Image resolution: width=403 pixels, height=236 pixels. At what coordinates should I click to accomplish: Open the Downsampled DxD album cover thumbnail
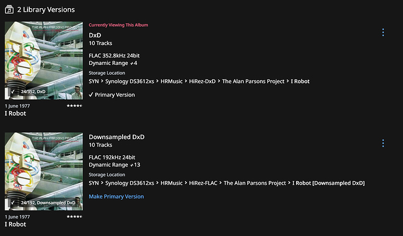click(x=44, y=172)
